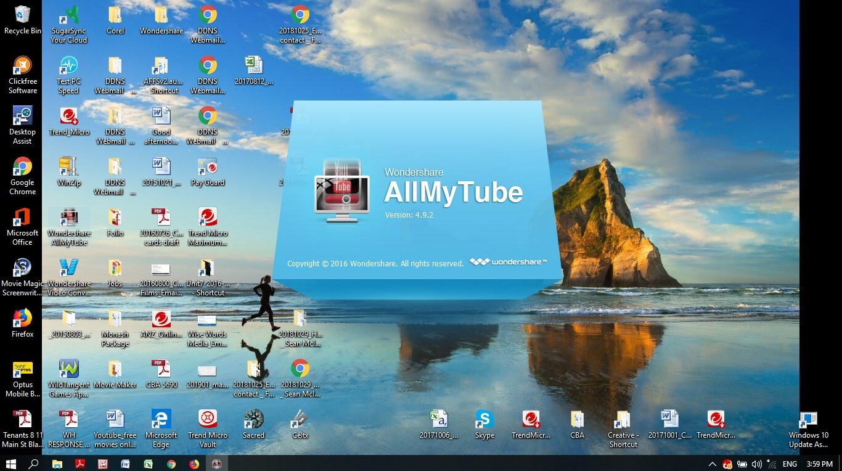
Task: Open taskbar search magnifier
Action: point(33,464)
